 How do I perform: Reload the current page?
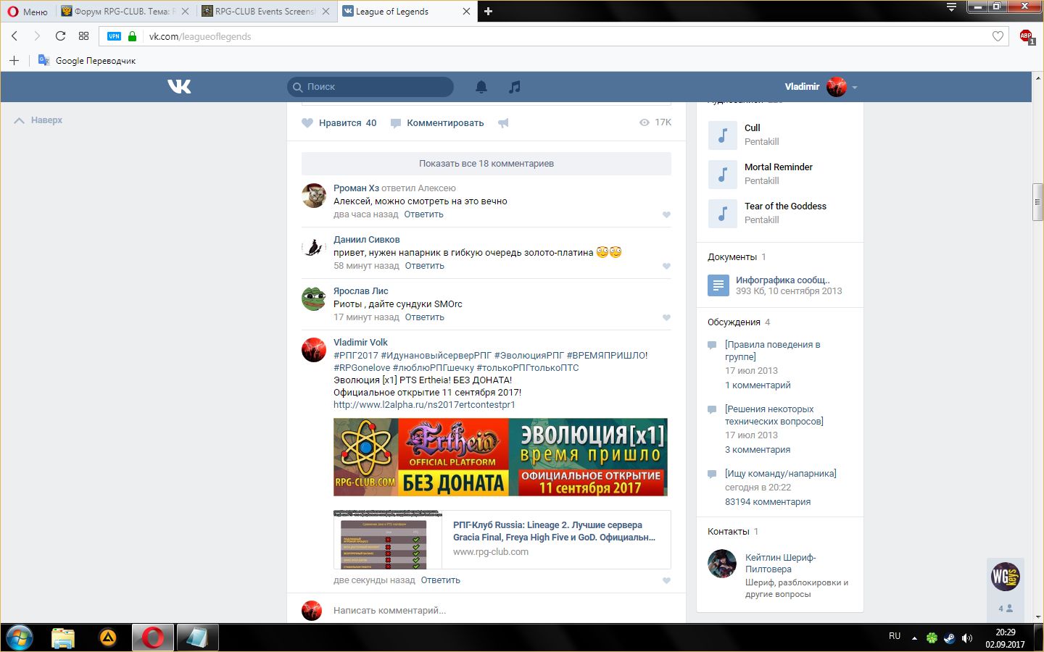pyautogui.click(x=60, y=36)
